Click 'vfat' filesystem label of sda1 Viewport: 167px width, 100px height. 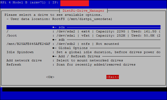(x=86, y=35)
